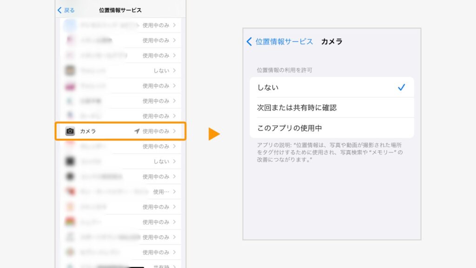Image resolution: width=476 pixels, height=268 pixels.
Task: Tap the カメラ app icon in the list
Action: click(x=70, y=131)
